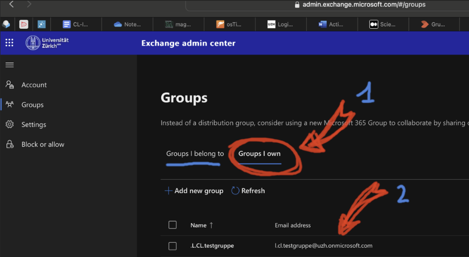
Task: Switch to the Scie... browser tab
Action: pos(383,24)
